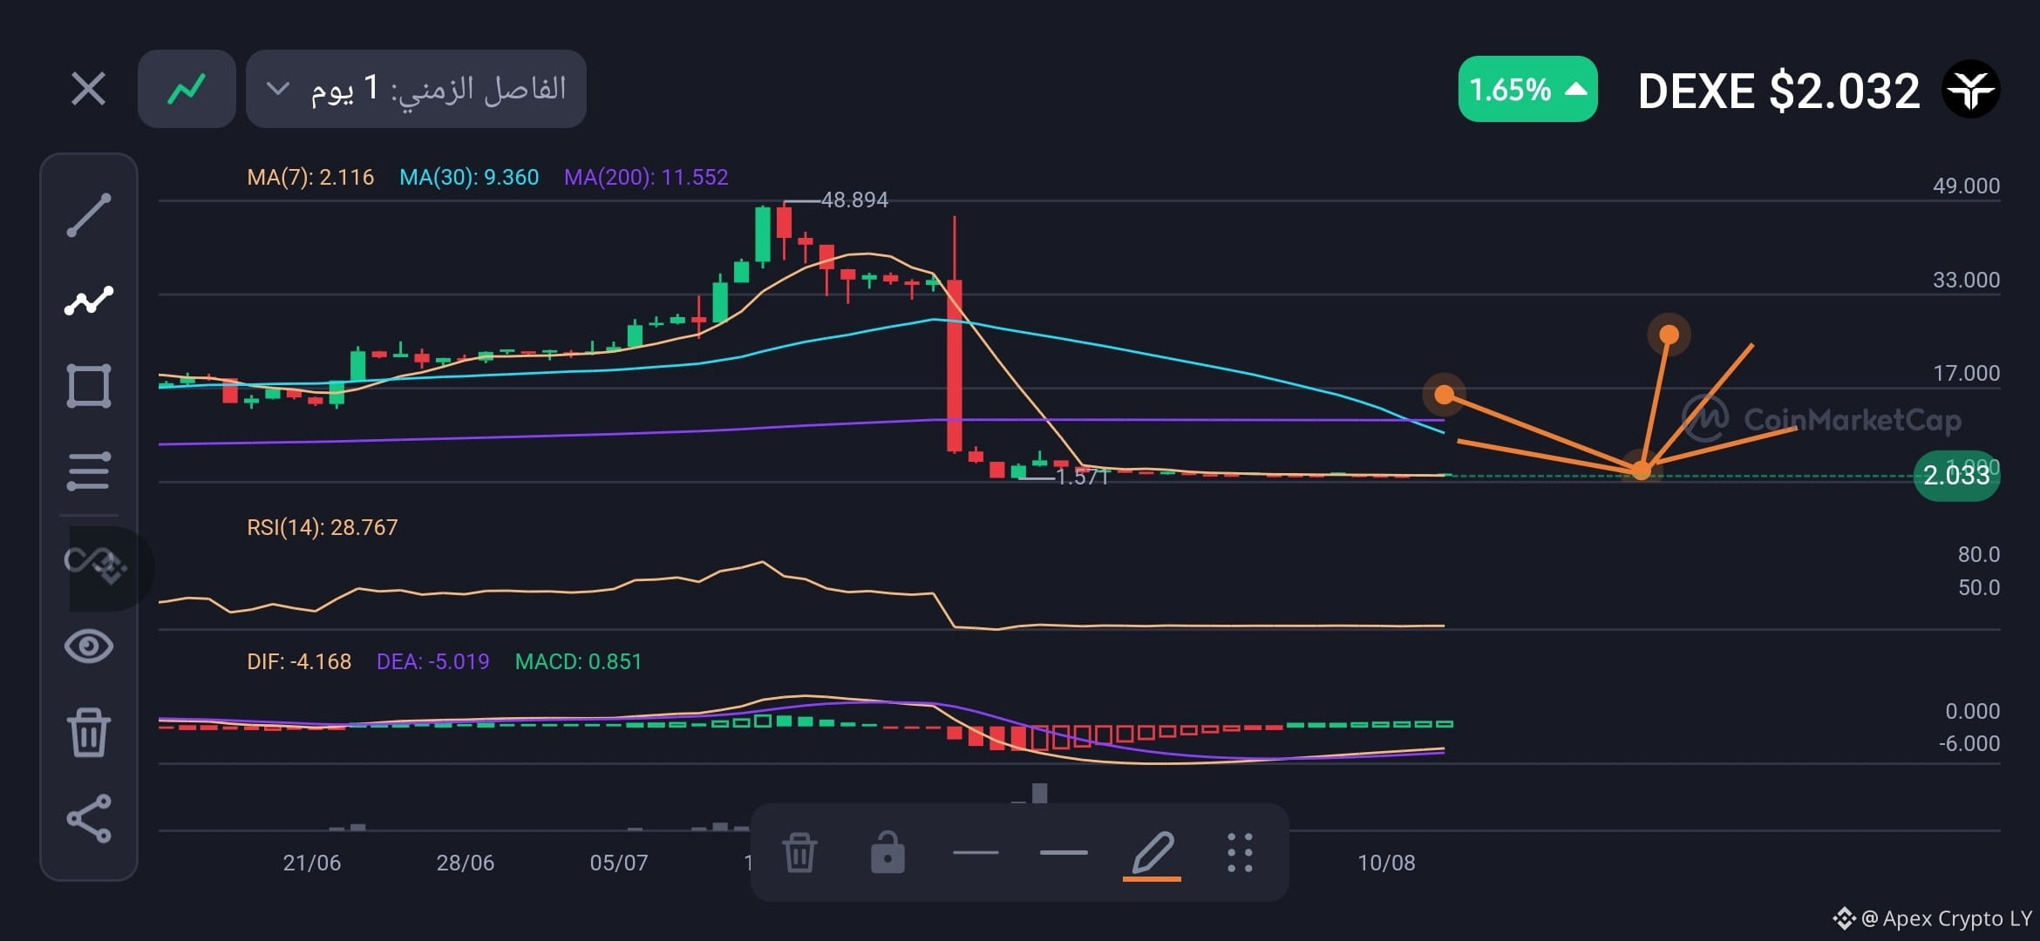Tap the 49.000 price axis label
Viewport: 2040px width, 941px height.
[1966, 186]
